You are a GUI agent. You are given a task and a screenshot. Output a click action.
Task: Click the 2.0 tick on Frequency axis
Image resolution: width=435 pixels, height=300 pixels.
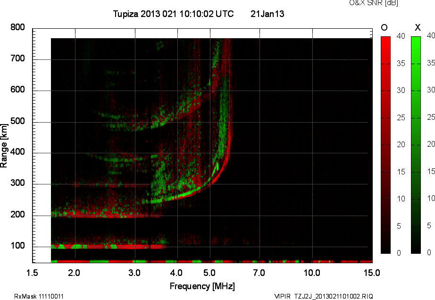[x=74, y=273]
